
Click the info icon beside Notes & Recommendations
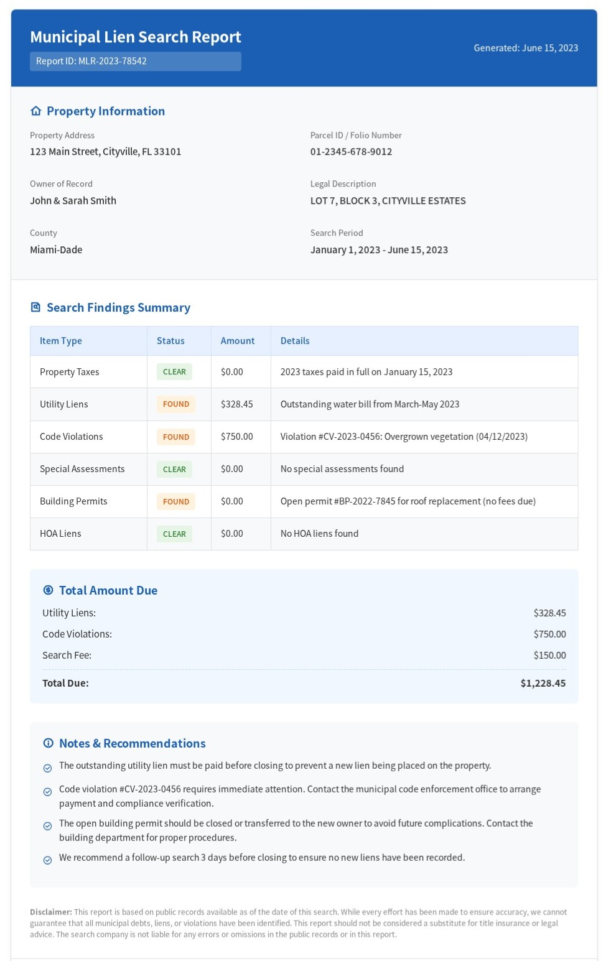(x=48, y=743)
